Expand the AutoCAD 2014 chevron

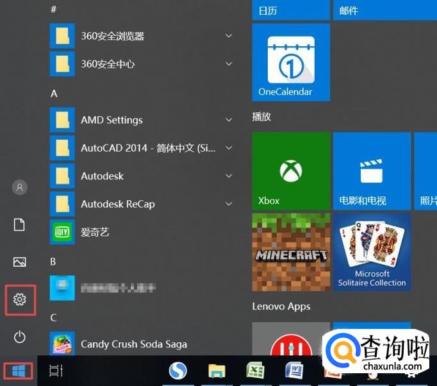click(229, 148)
